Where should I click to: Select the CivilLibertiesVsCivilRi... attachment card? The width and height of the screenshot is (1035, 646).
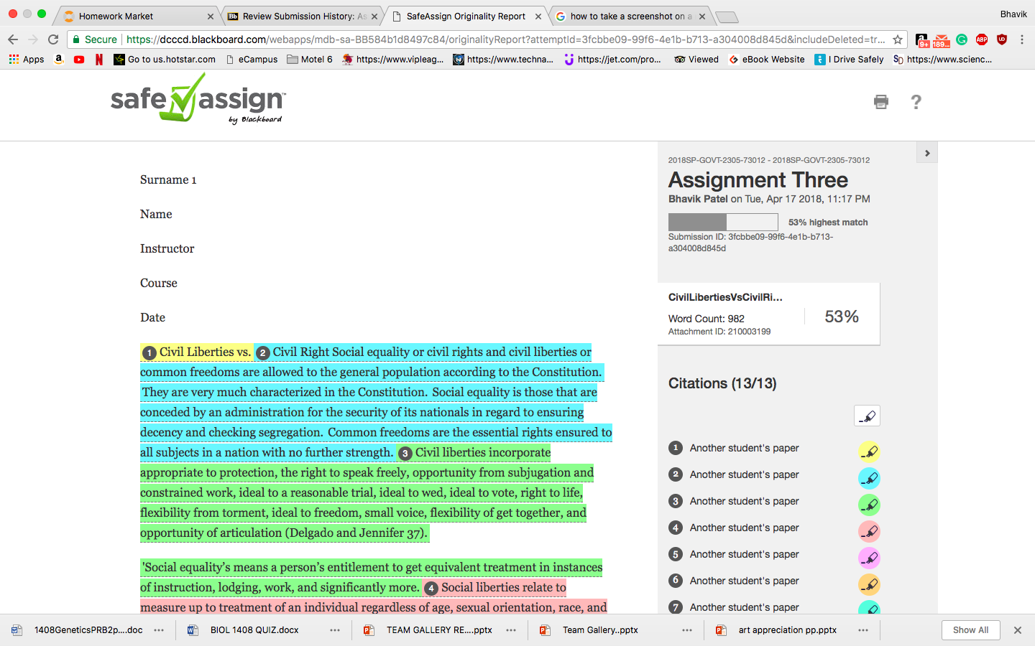click(x=769, y=314)
